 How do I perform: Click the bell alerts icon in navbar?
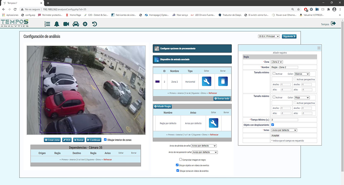[x=56, y=24]
